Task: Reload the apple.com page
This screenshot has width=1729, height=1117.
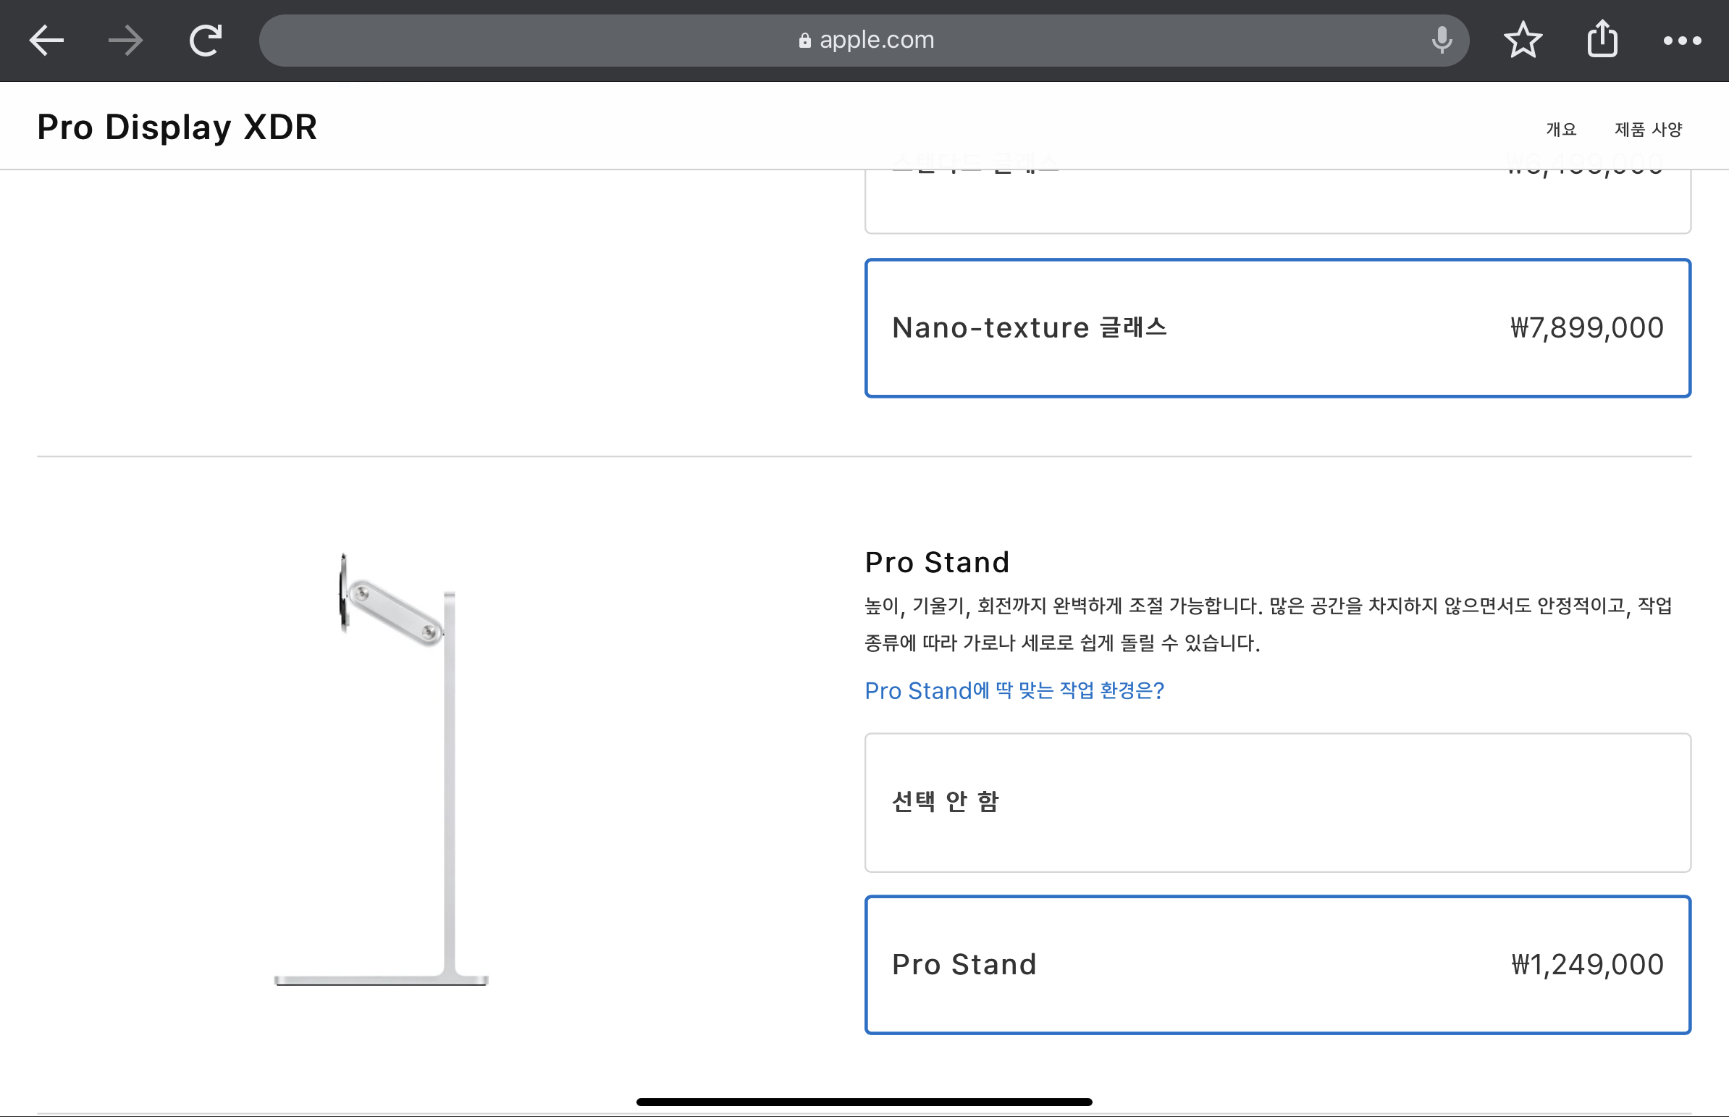Action: [x=205, y=41]
